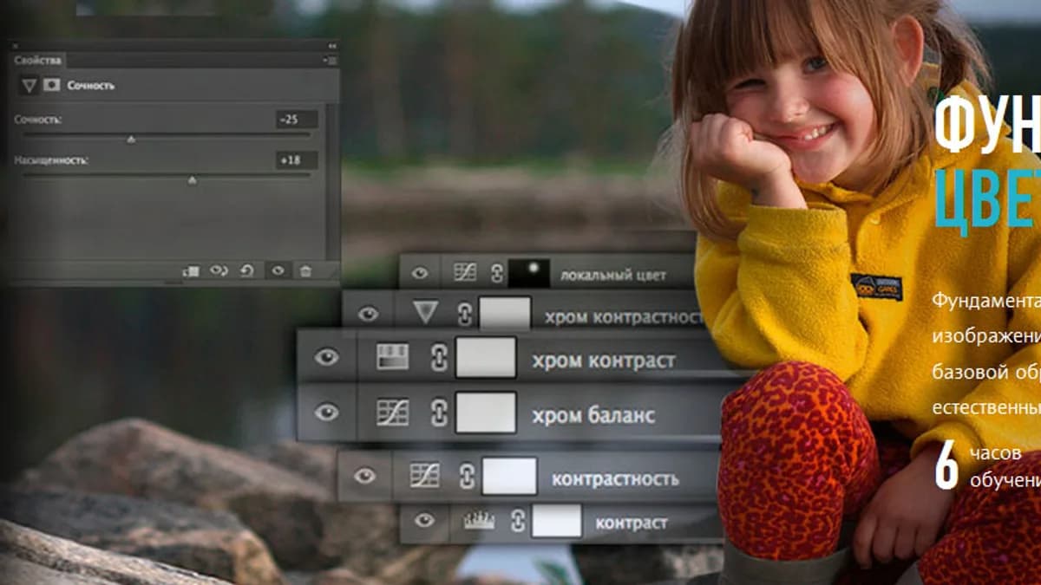Hide the локальный цвет layer
1041x585 pixels.
coord(420,273)
